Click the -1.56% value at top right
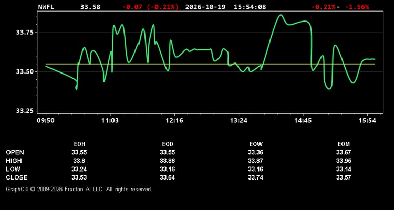 [x=357, y=7]
